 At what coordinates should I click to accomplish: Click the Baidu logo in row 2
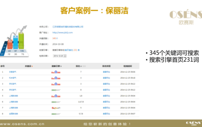click(x=56, y=78)
